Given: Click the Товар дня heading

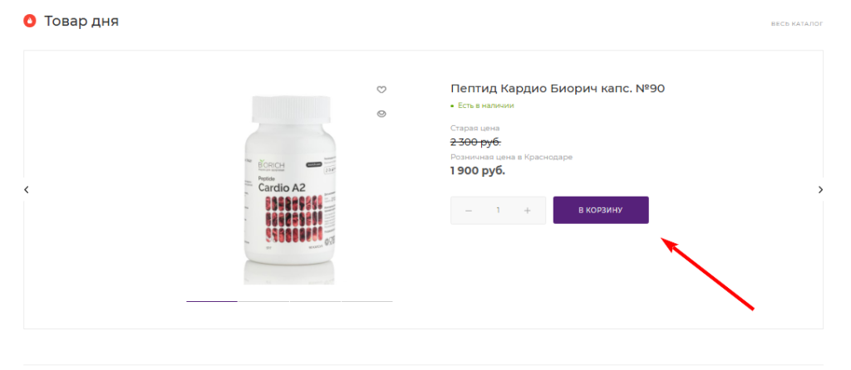Looking at the screenshot, I should 81,21.
